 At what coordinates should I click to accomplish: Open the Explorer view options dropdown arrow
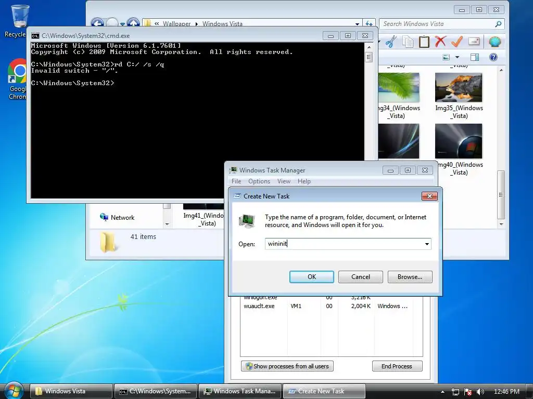tap(457, 57)
